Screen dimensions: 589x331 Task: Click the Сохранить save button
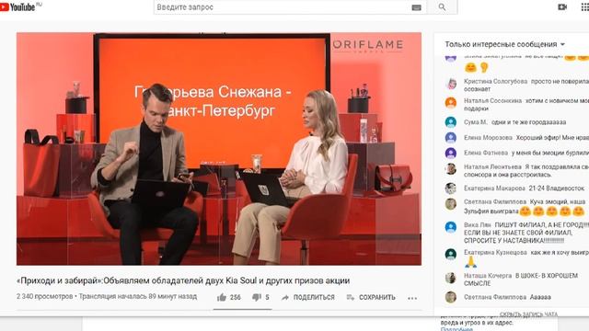point(371,297)
